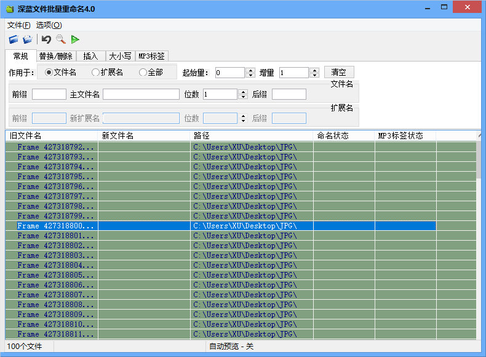Click the MP3标签状态 column header

(405, 135)
